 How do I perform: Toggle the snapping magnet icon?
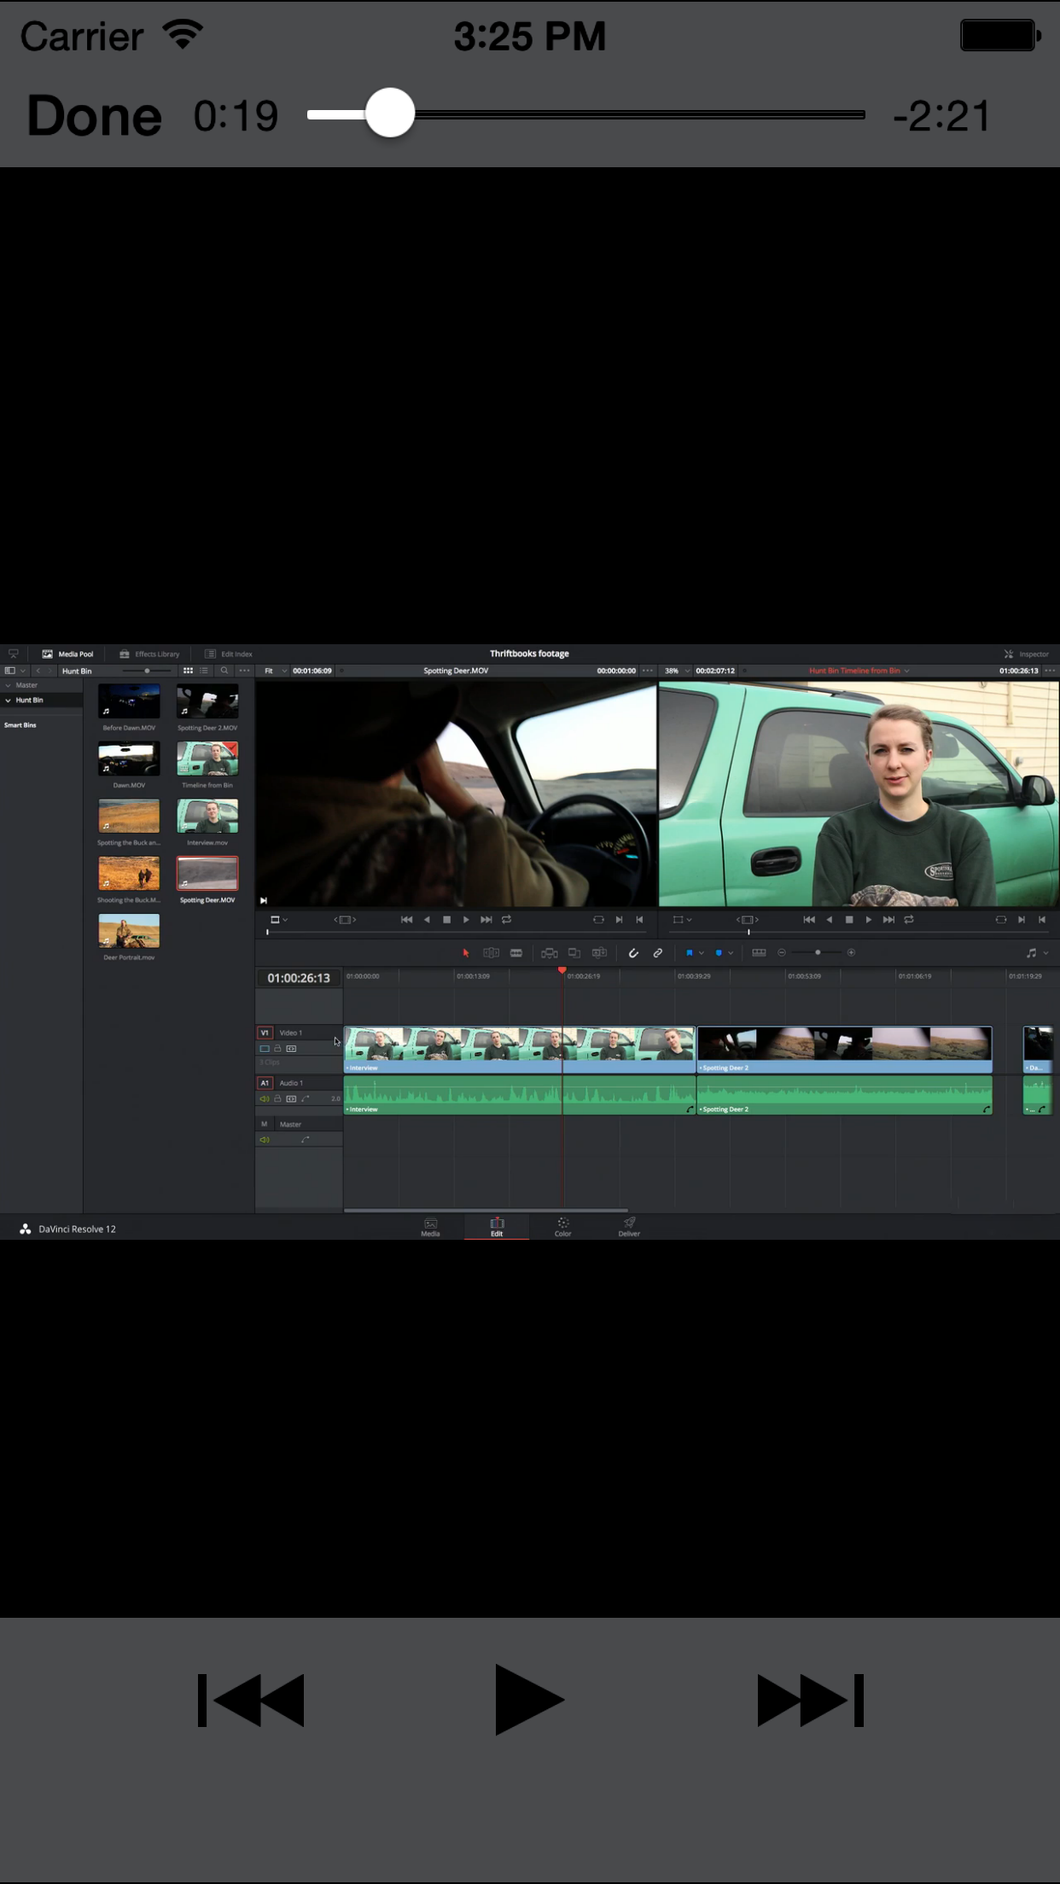tap(633, 953)
